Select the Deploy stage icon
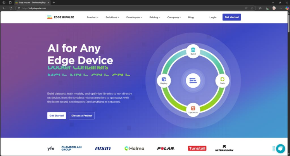 coord(164,81)
